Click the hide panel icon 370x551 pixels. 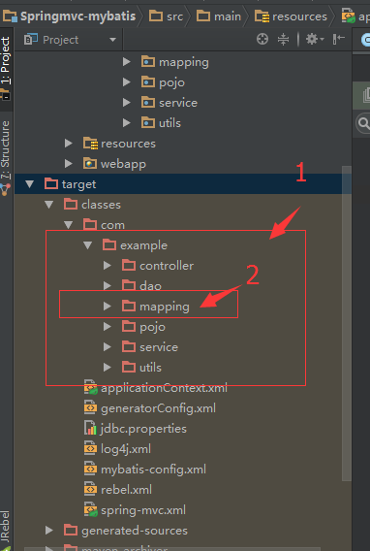(338, 39)
